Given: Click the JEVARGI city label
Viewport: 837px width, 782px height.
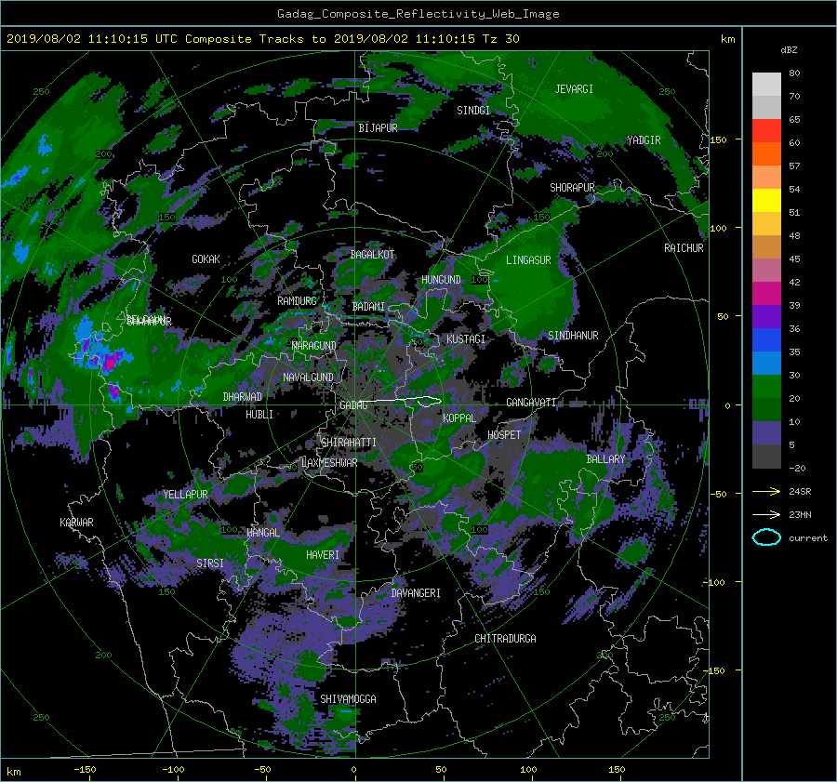Looking at the screenshot, I should click(574, 89).
